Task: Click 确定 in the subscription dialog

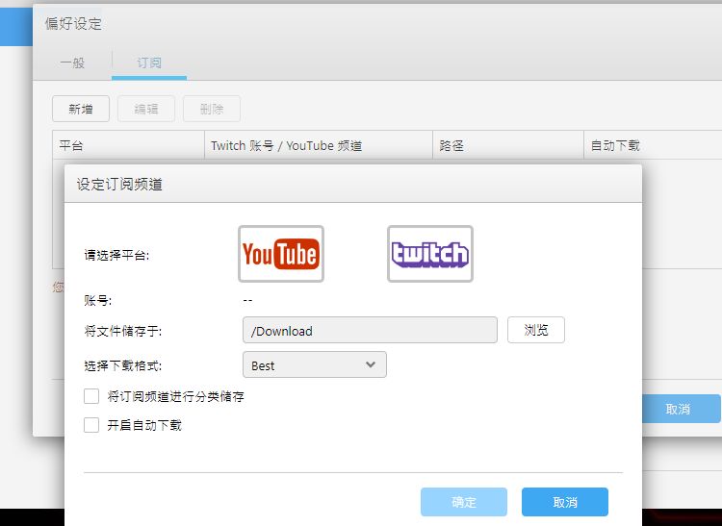Action: (x=464, y=502)
